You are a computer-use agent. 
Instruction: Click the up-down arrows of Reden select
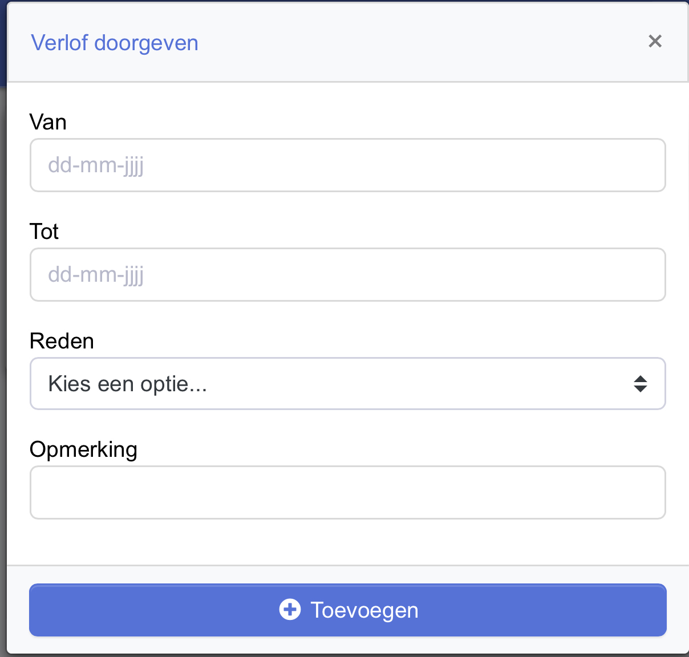[641, 384]
